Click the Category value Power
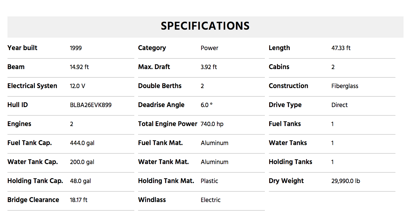This screenshot has width=411, height=217. pos(210,48)
